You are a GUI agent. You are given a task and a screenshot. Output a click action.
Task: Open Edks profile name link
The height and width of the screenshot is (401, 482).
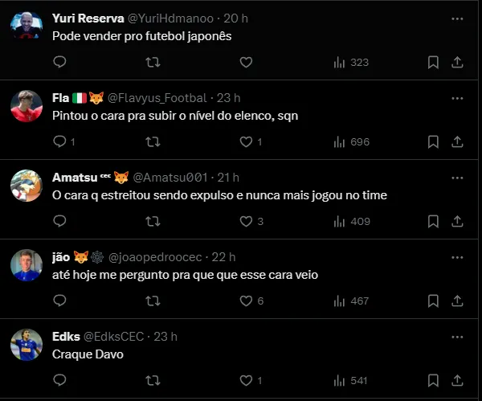[x=65, y=337]
